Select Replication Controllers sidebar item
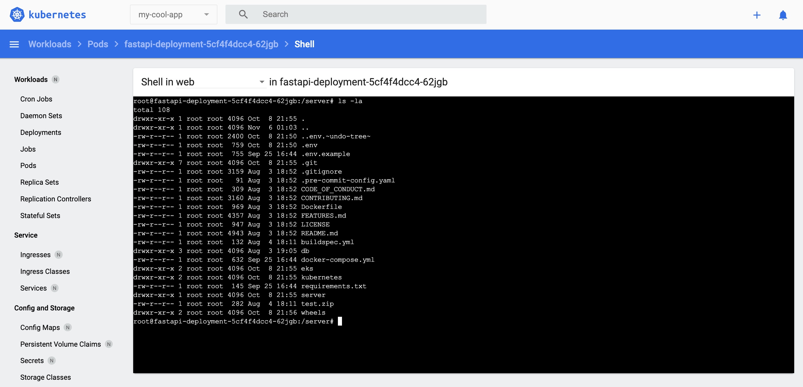Screen dimensions: 803x387 tap(55, 199)
